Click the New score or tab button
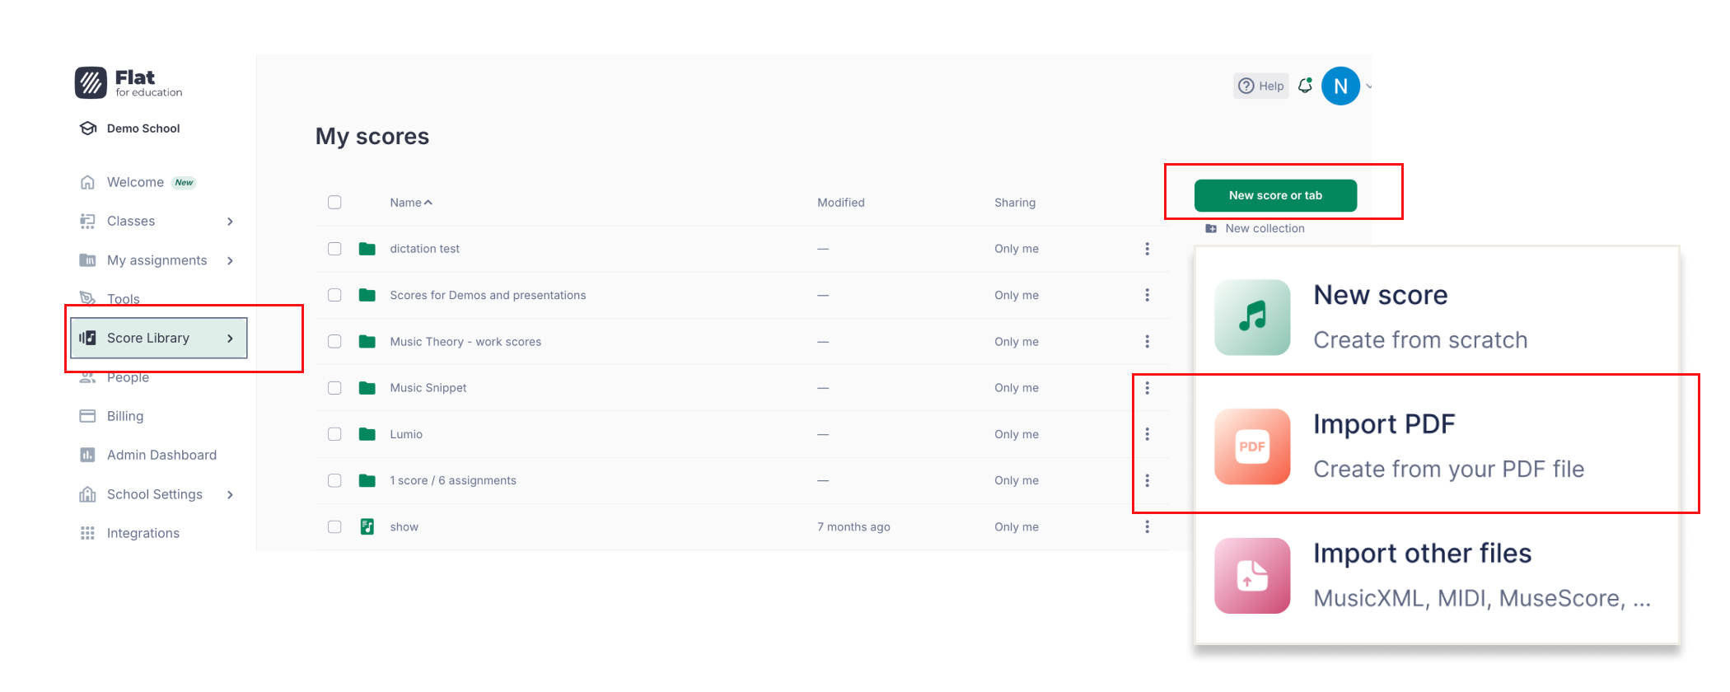 (x=1275, y=196)
